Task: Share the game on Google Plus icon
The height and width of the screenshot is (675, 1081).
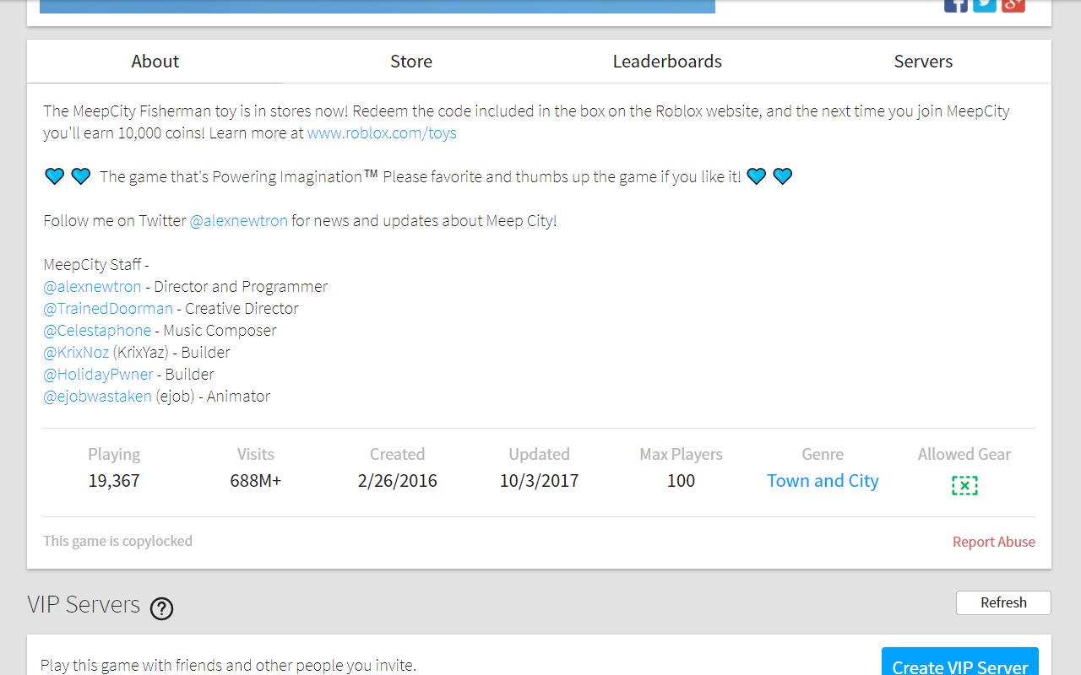Action: (1013, 4)
